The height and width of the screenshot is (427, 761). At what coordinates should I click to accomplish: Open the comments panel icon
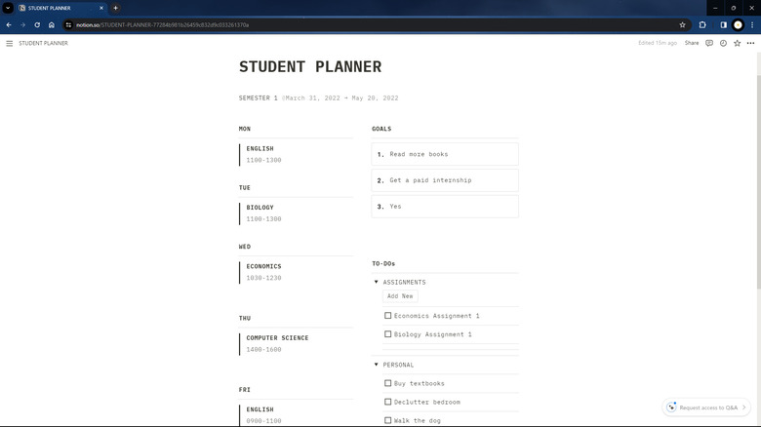tap(709, 43)
